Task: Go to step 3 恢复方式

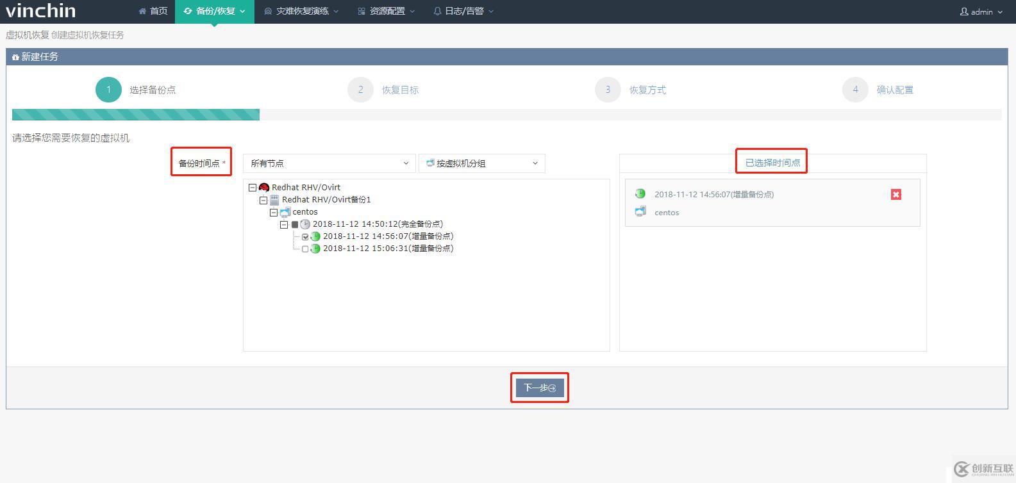Action: pyautogui.click(x=631, y=90)
